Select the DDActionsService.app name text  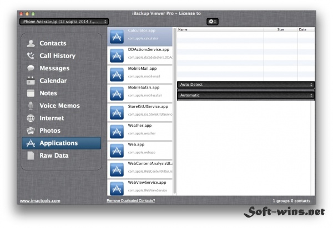tap(148, 50)
